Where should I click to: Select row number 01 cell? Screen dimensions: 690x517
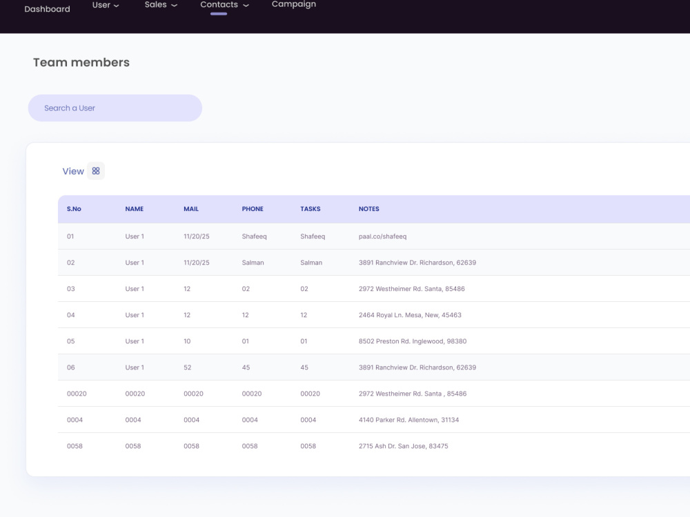point(70,236)
